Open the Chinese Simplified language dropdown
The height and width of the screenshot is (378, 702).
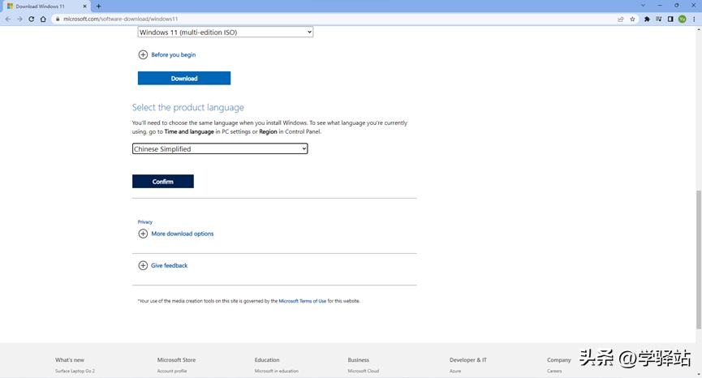click(x=220, y=148)
